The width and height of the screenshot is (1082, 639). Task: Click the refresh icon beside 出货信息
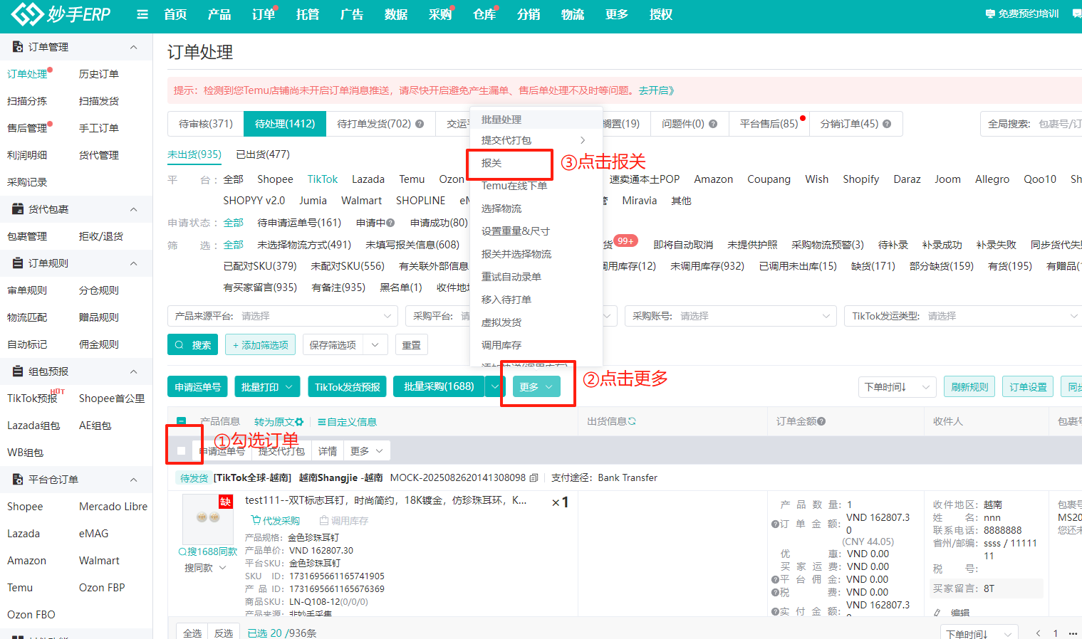(632, 421)
